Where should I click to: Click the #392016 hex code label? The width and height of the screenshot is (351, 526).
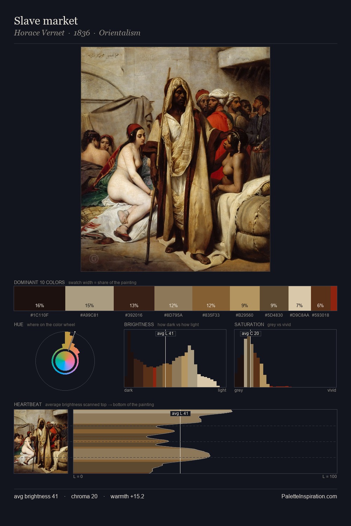(134, 315)
